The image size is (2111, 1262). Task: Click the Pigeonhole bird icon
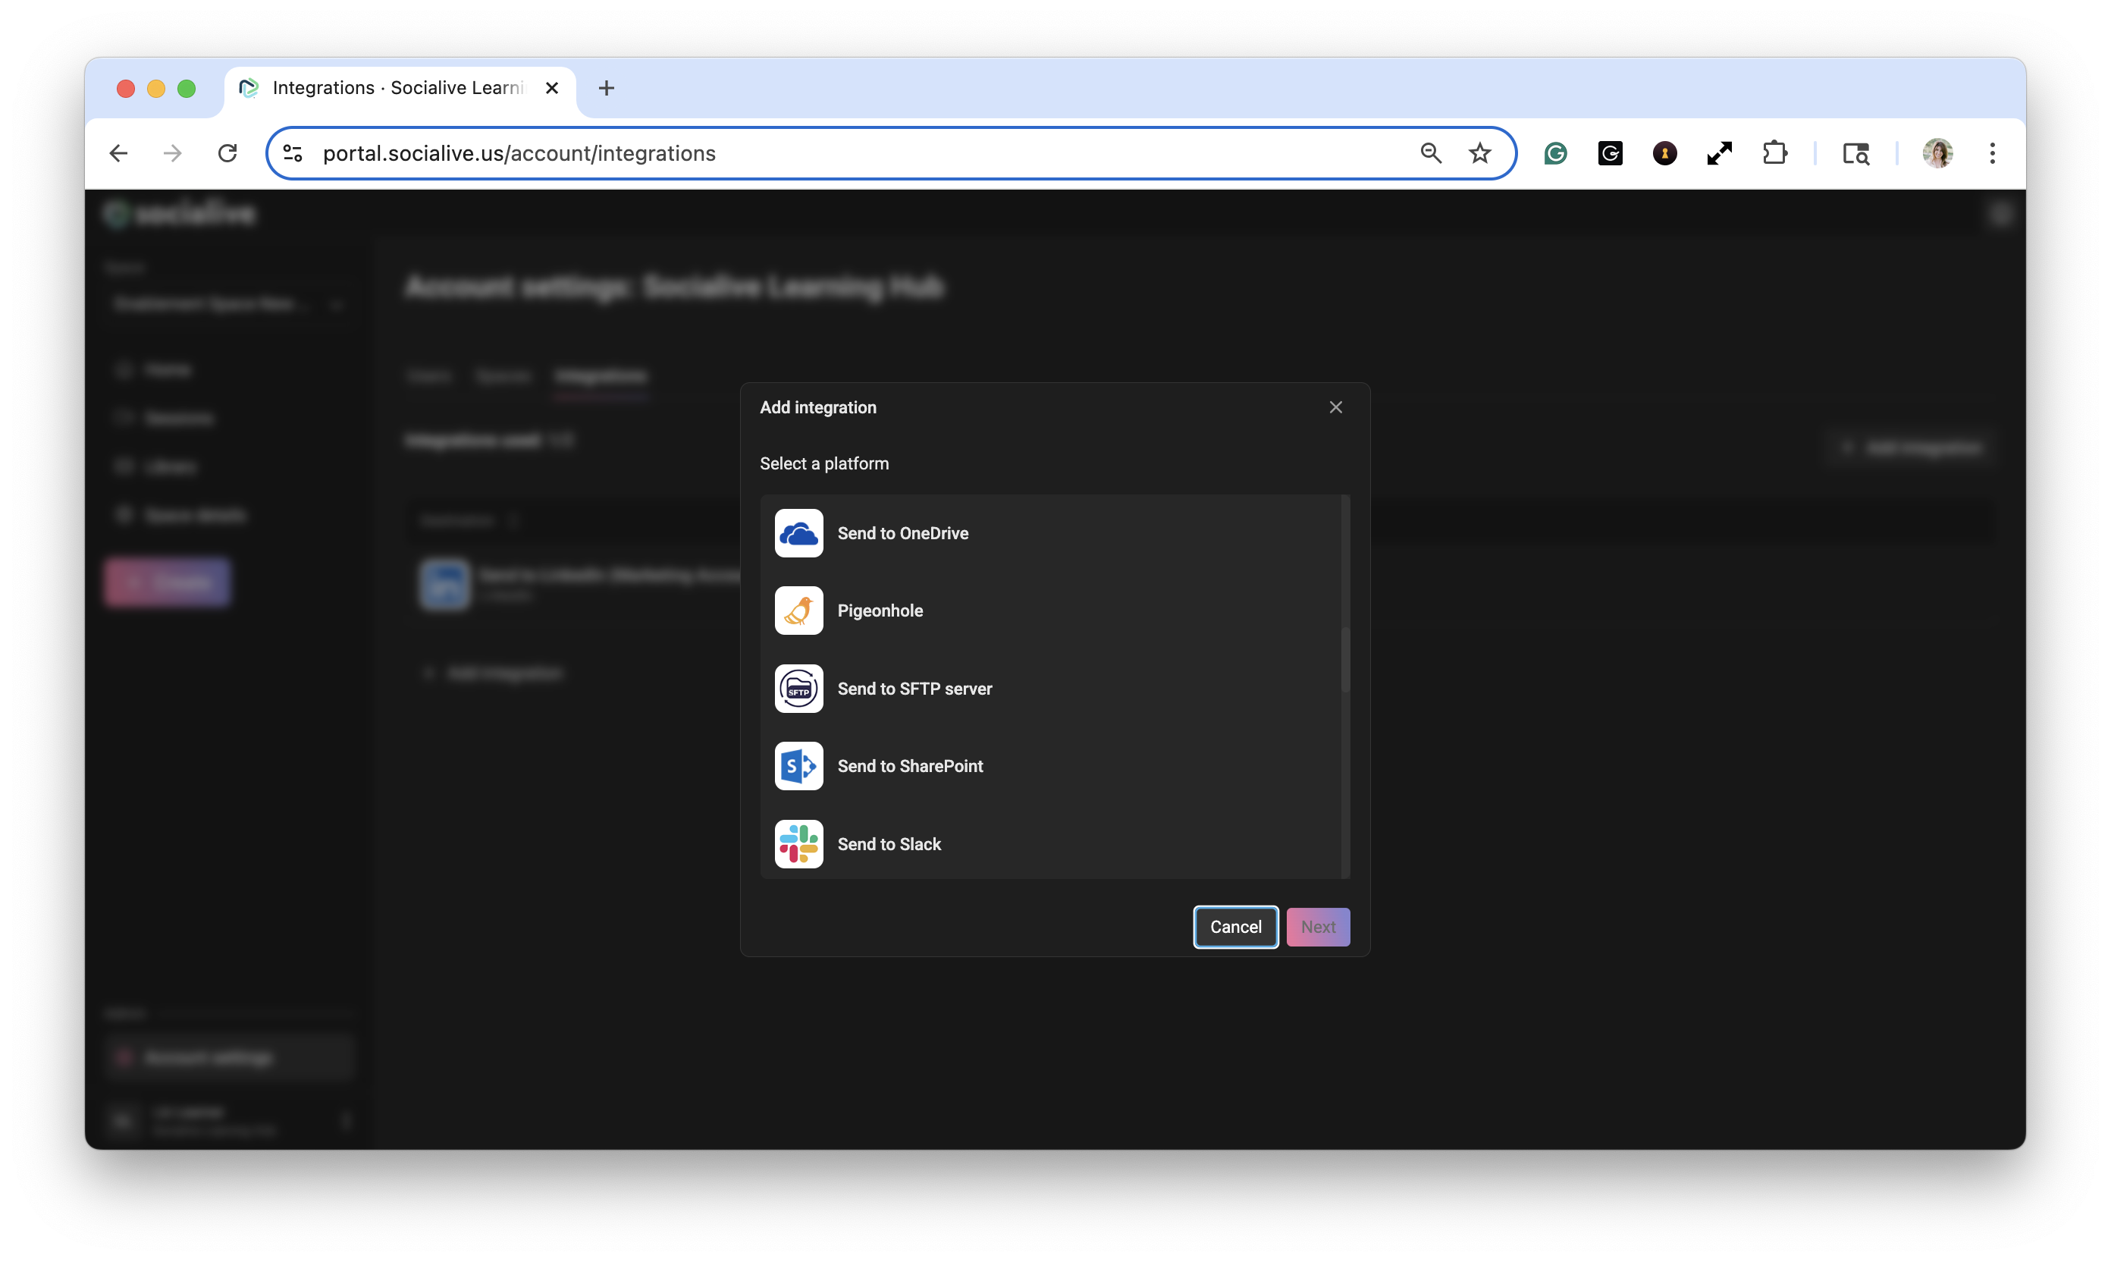pos(798,611)
